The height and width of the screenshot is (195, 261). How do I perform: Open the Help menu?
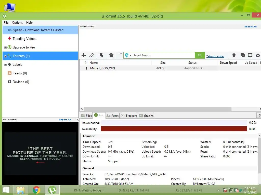tap(29, 23)
